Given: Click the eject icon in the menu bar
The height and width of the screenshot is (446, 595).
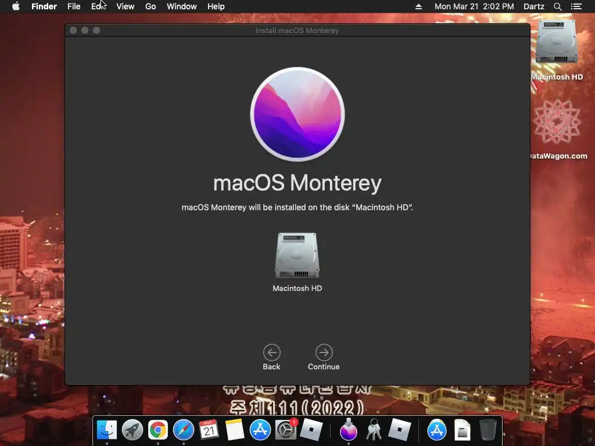Looking at the screenshot, I should pos(418,6).
